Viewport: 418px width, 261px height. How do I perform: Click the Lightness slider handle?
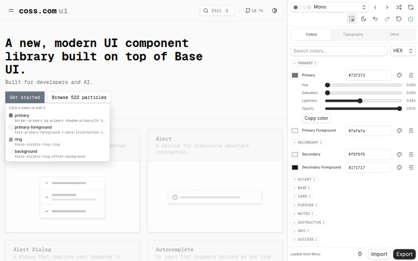click(360, 101)
